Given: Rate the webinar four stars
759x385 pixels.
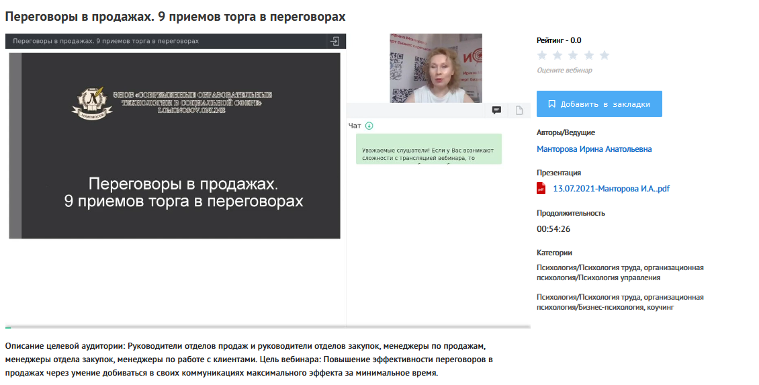Looking at the screenshot, I should point(588,55).
